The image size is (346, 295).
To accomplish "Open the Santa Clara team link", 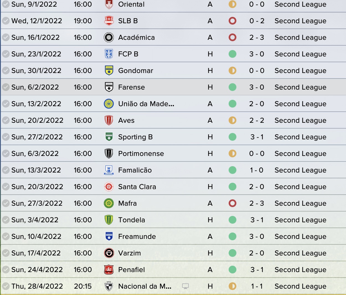I will tap(137, 187).
